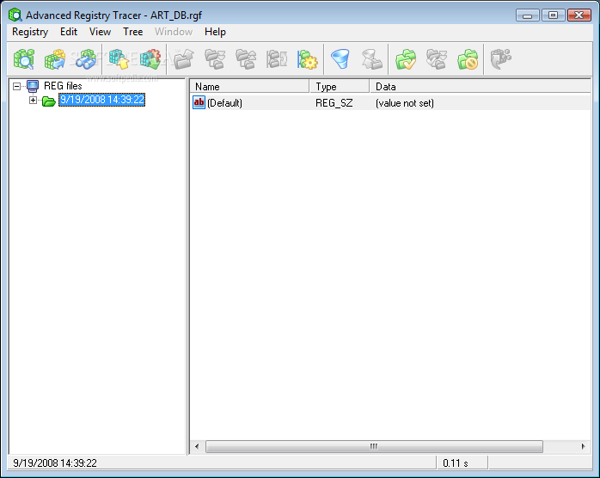Click the computer icon beside REG files
Image resolution: width=600 pixels, height=478 pixels.
coord(33,86)
